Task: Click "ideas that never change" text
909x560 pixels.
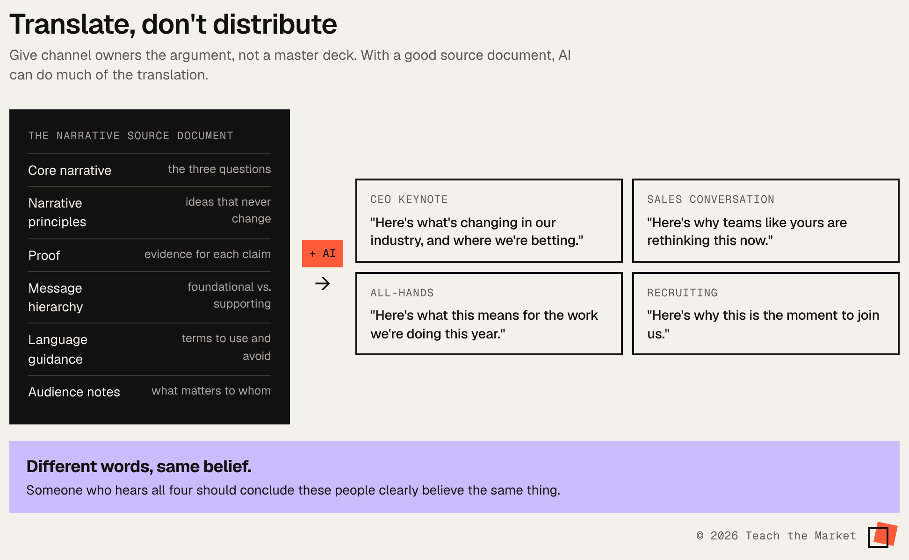Action: tap(228, 210)
